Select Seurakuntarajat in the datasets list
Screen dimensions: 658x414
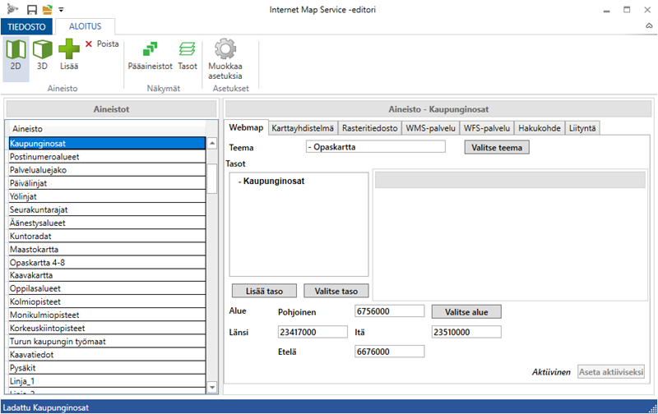[108, 209]
